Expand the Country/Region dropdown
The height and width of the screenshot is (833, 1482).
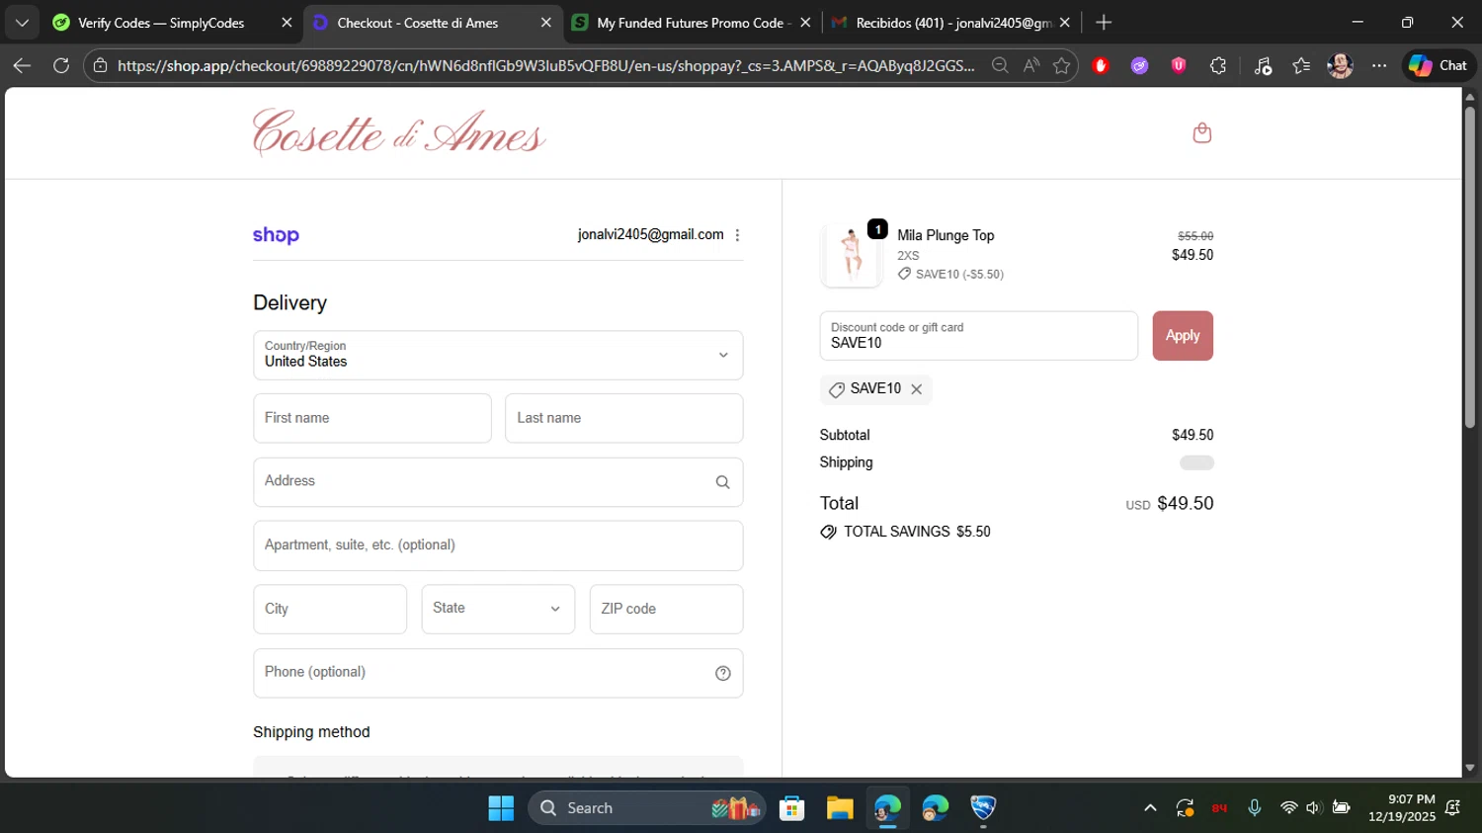pos(498,355)
